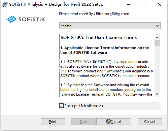Minimize the setup window

[x=129, y=4]
